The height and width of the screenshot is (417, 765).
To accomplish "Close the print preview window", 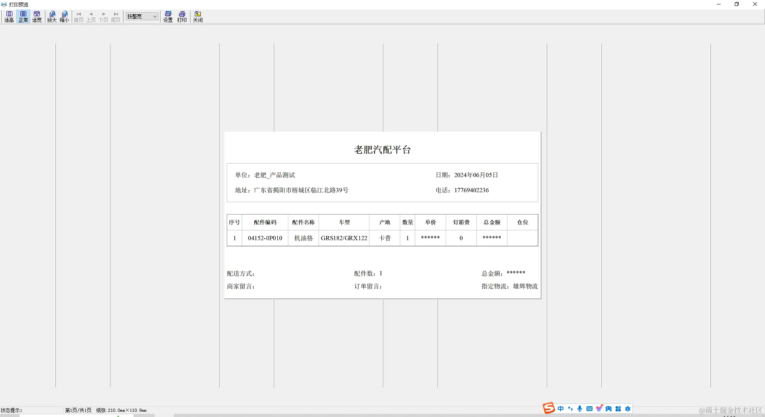I will 755,4.
